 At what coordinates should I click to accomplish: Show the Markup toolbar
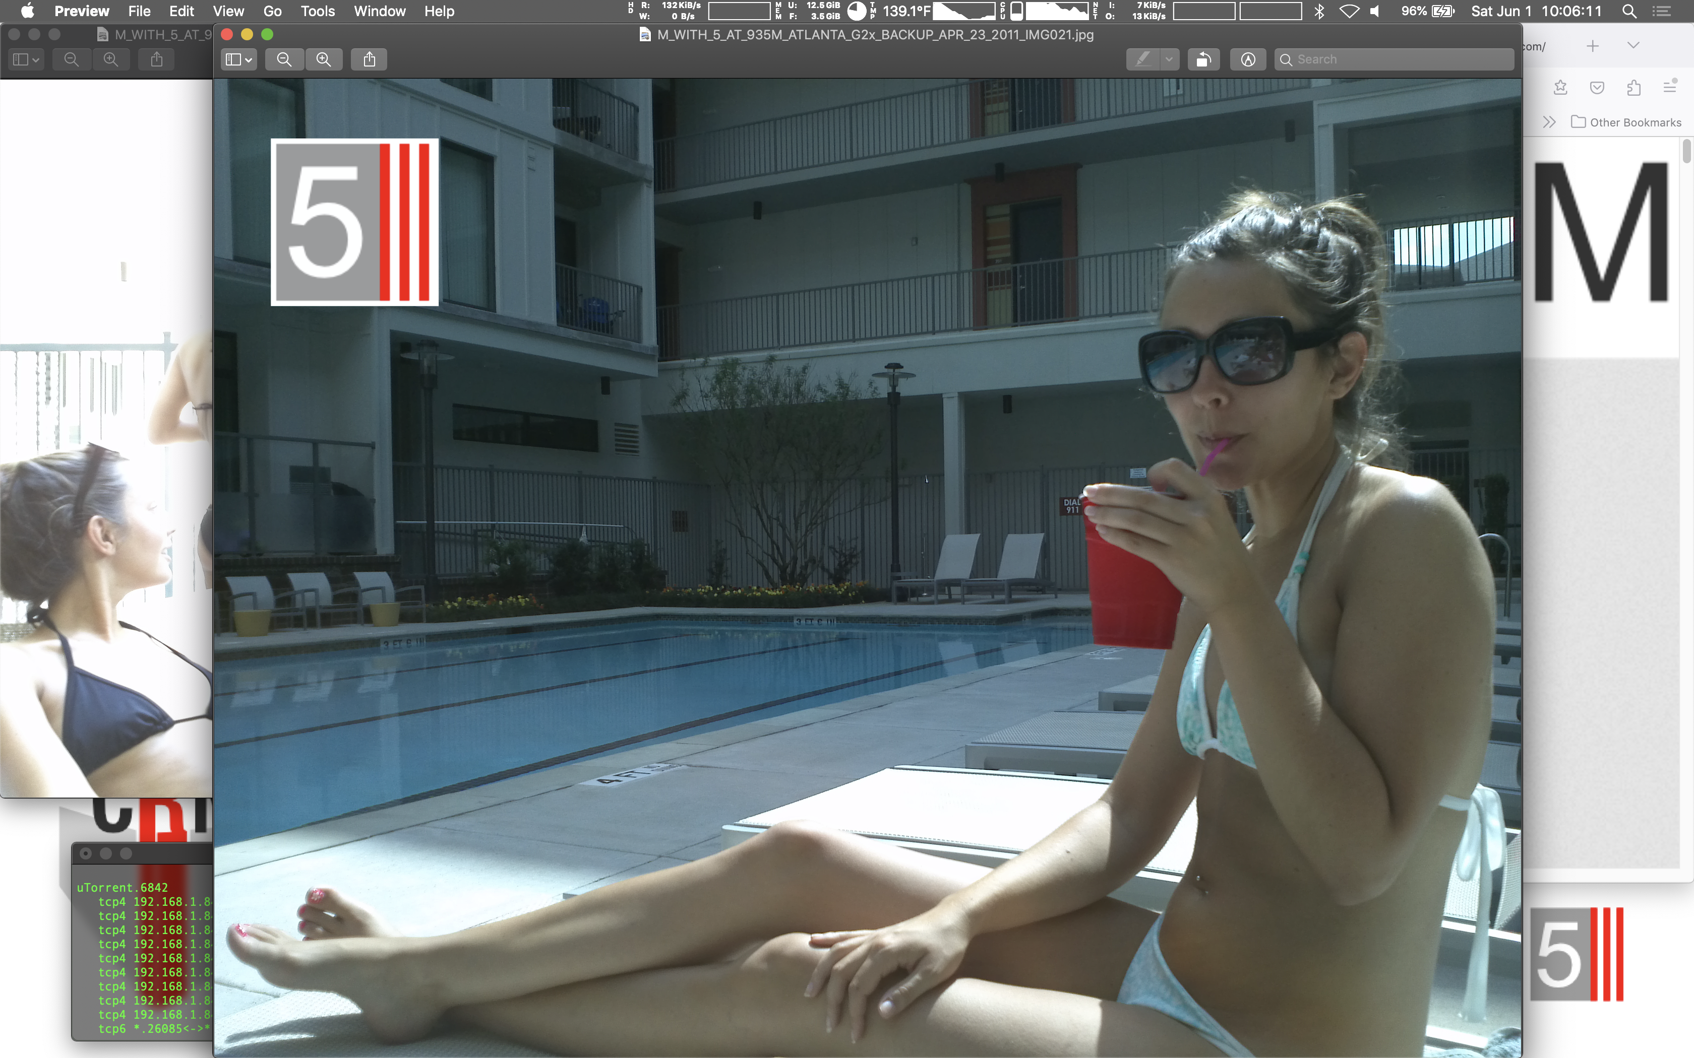[x=1247, y=59]
